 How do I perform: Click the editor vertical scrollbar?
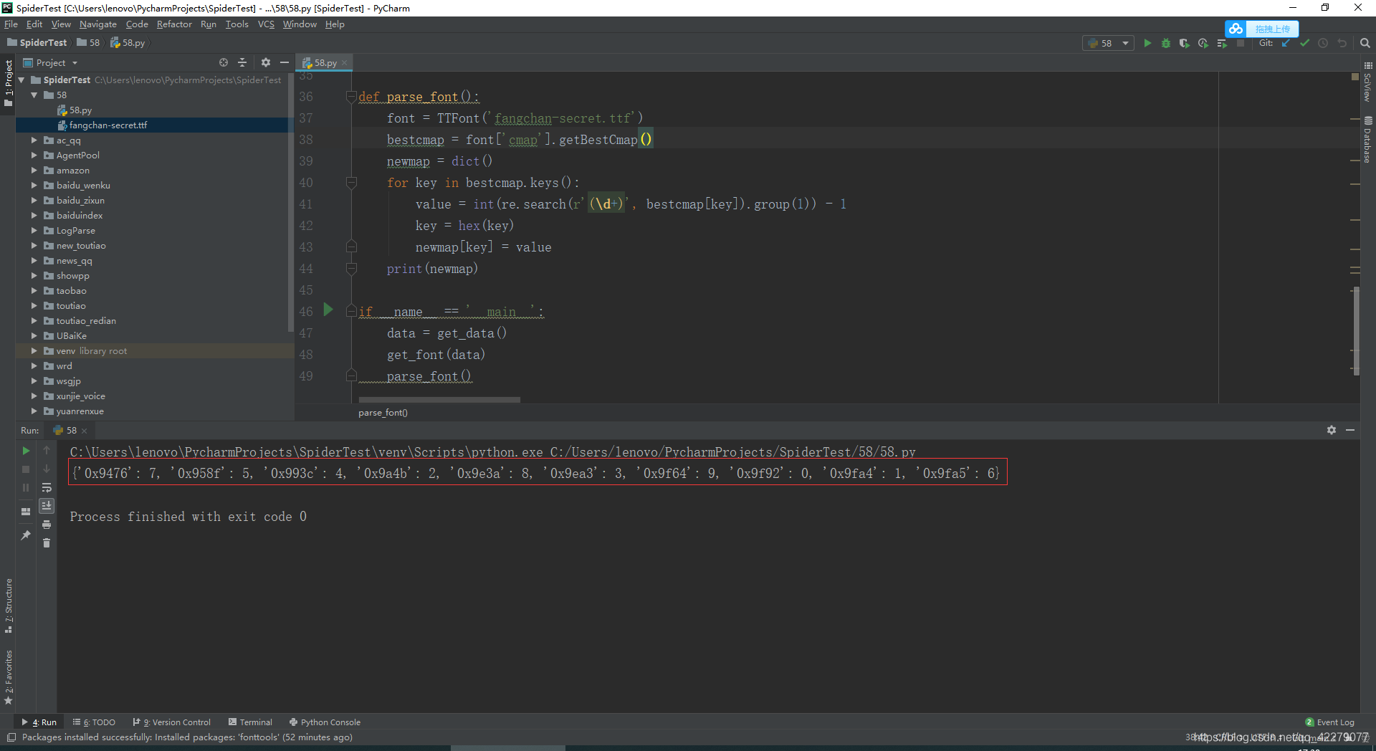tap(1356, 330)
